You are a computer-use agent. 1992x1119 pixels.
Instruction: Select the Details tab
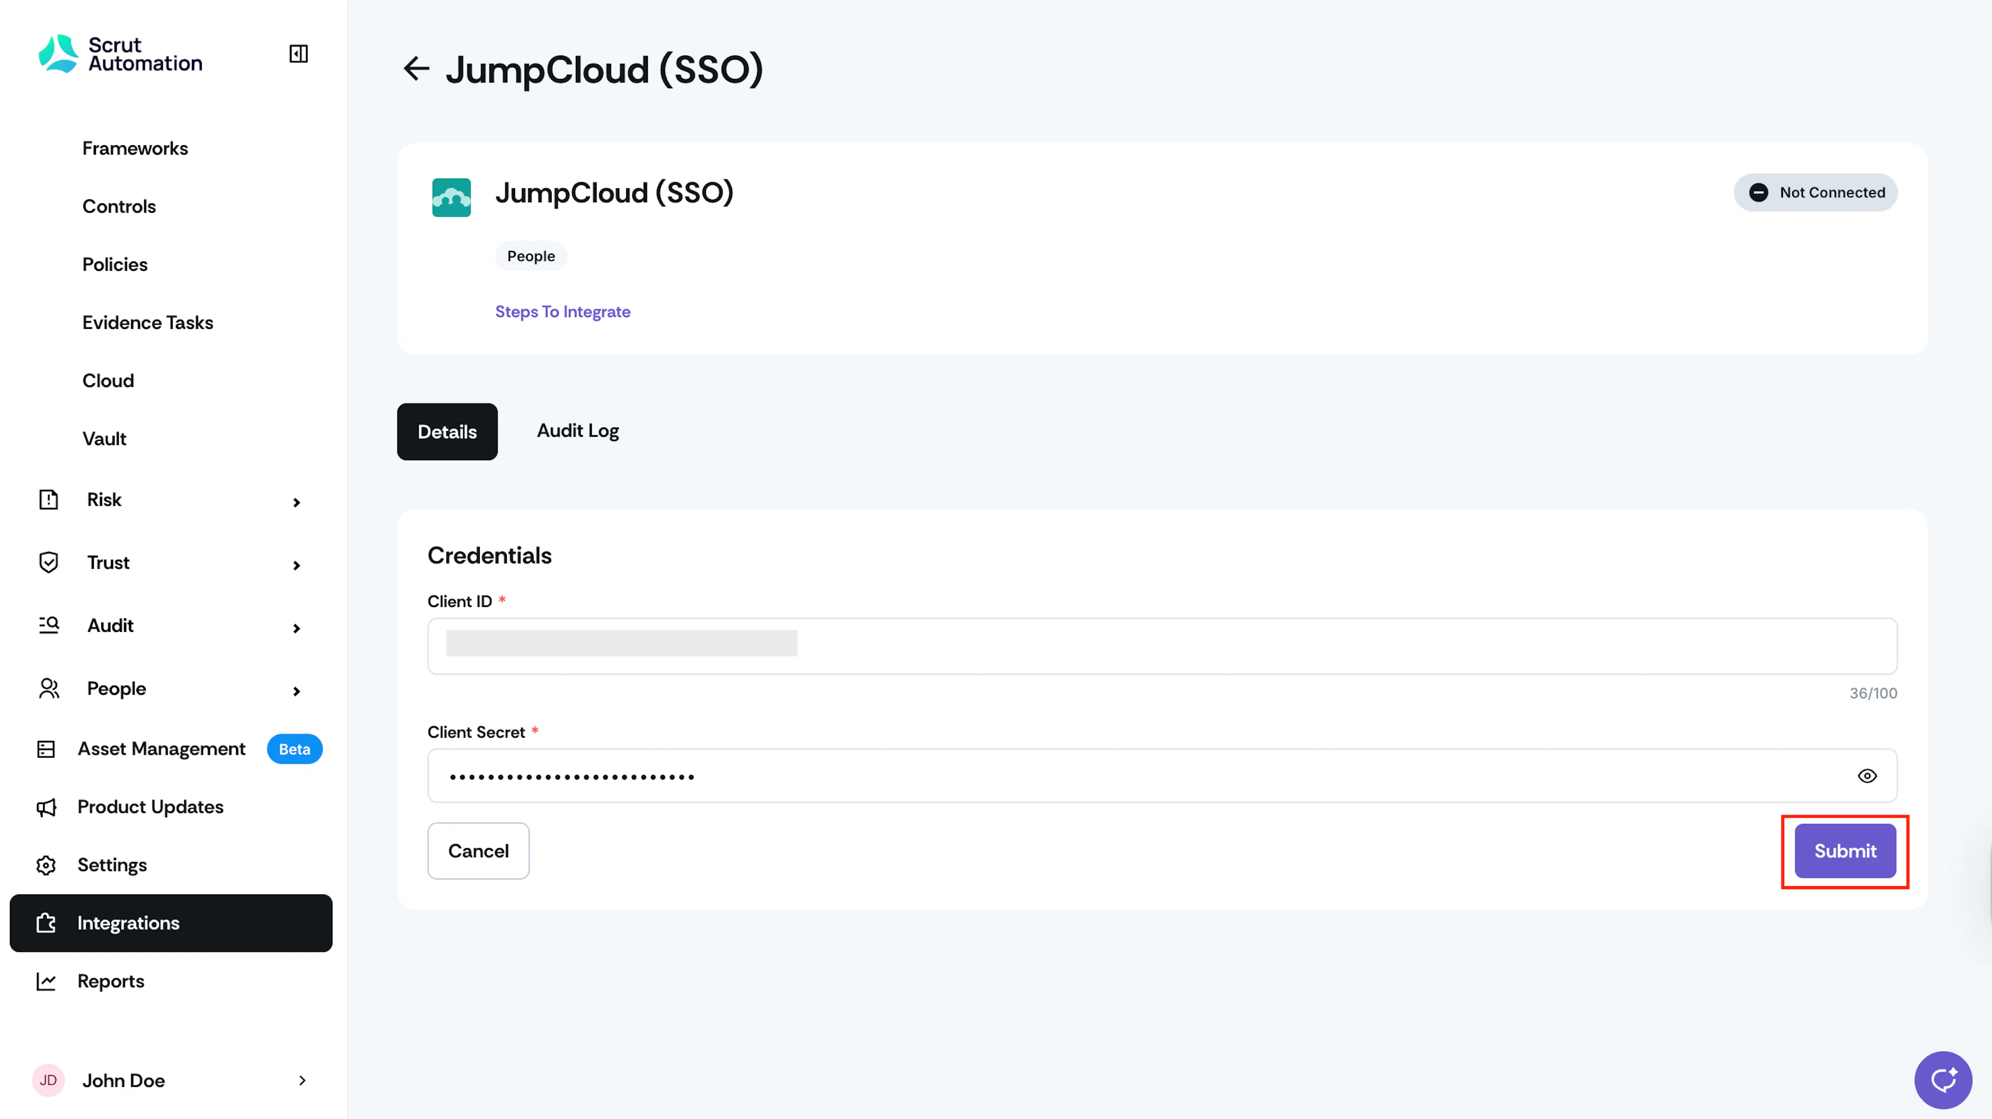[x=447, y=432]
